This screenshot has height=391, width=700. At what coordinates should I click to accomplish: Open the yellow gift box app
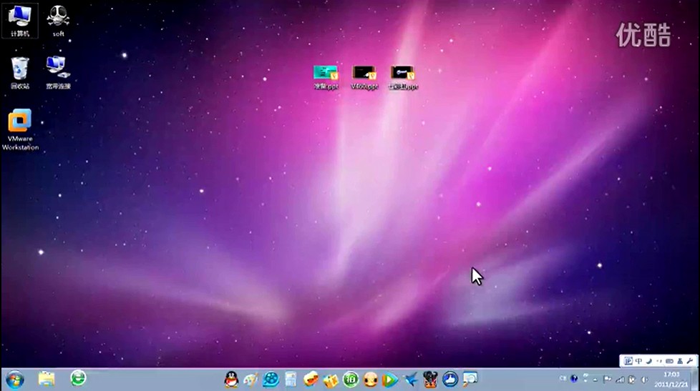[x=331, y=380]
